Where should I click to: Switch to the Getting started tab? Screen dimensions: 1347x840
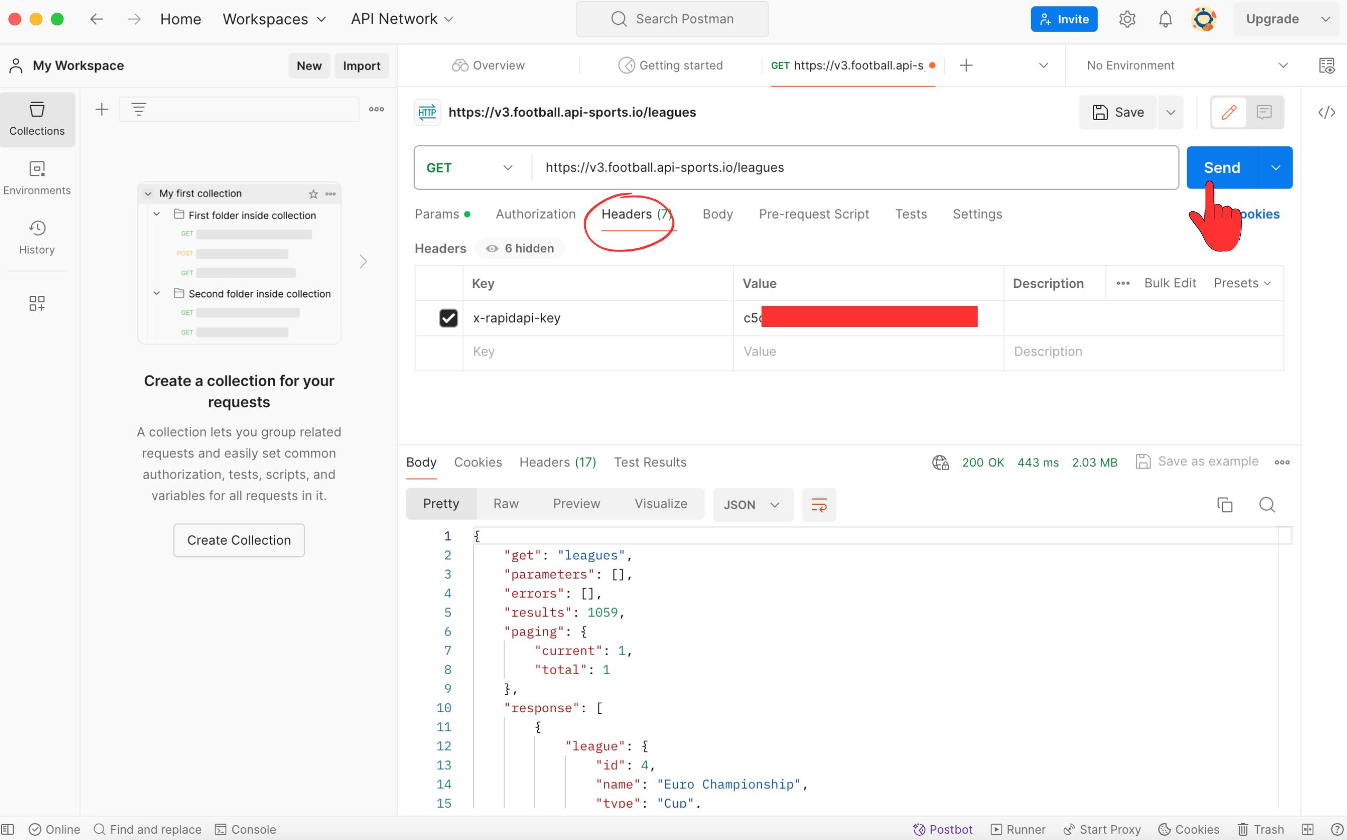click(671, 66)
